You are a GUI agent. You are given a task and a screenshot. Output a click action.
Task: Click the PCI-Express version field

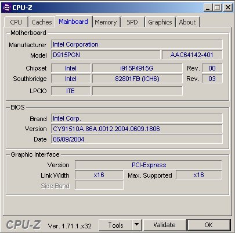click(x=149, y=165)
